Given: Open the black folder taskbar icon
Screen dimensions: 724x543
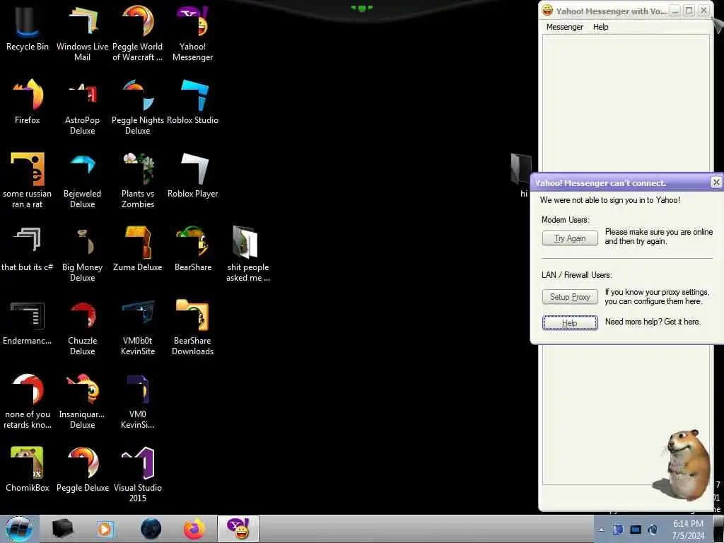Looking at the screenshot, I should (x=62, y=529).
